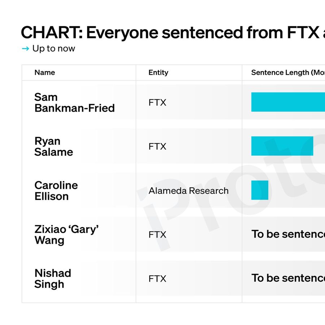Select the Caroline Ellison name cell
Viewport: 325px width, 325px height.
(x=56, y=191)
